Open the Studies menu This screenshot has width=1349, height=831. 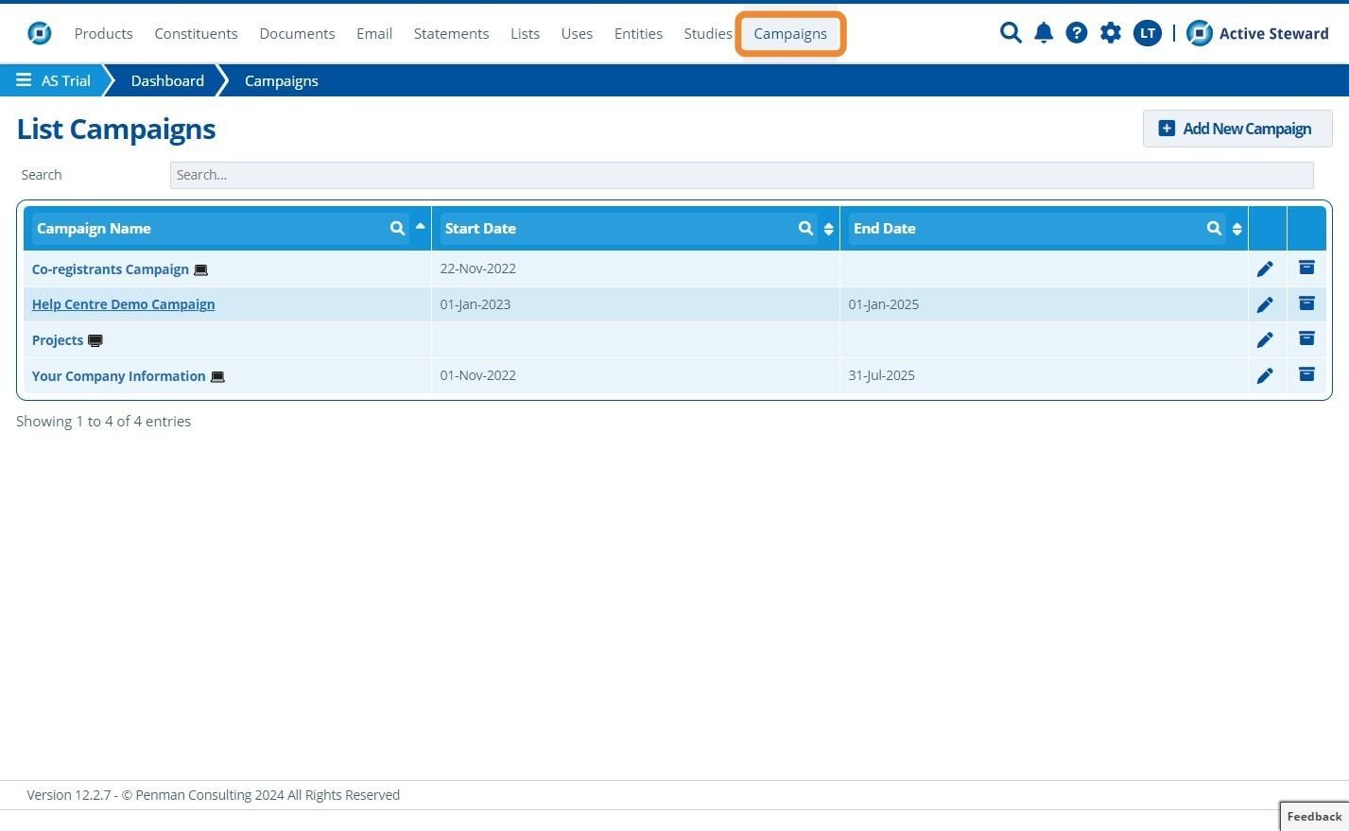pyautogui.click(x=708, y=33)
